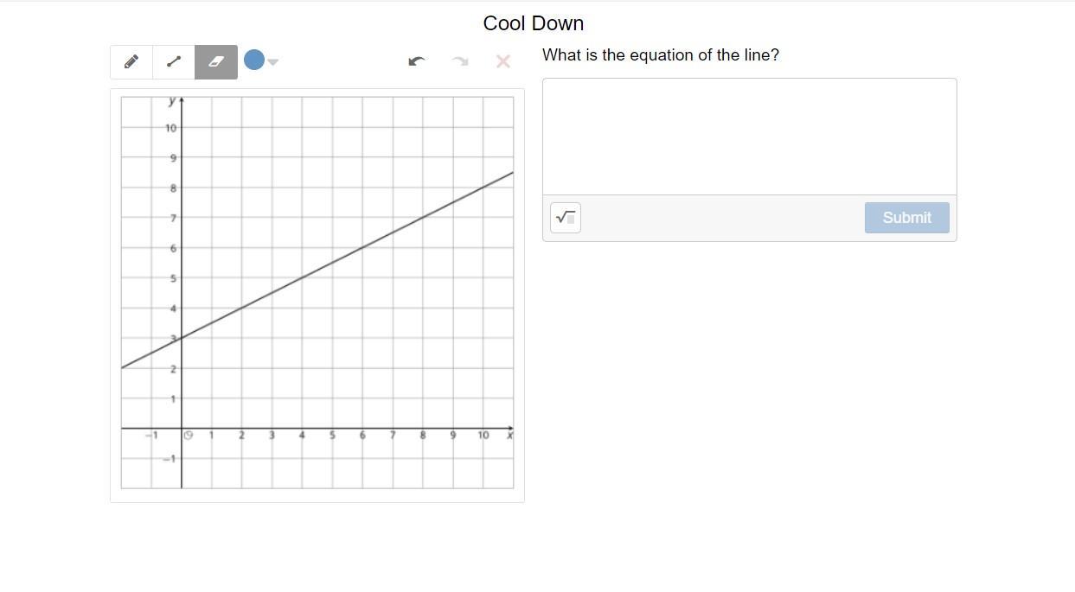Open the square root math editor
Image resolution: width=1075 pixels, height=592 pixels.
pyautogui.click(x=566, y=218)
